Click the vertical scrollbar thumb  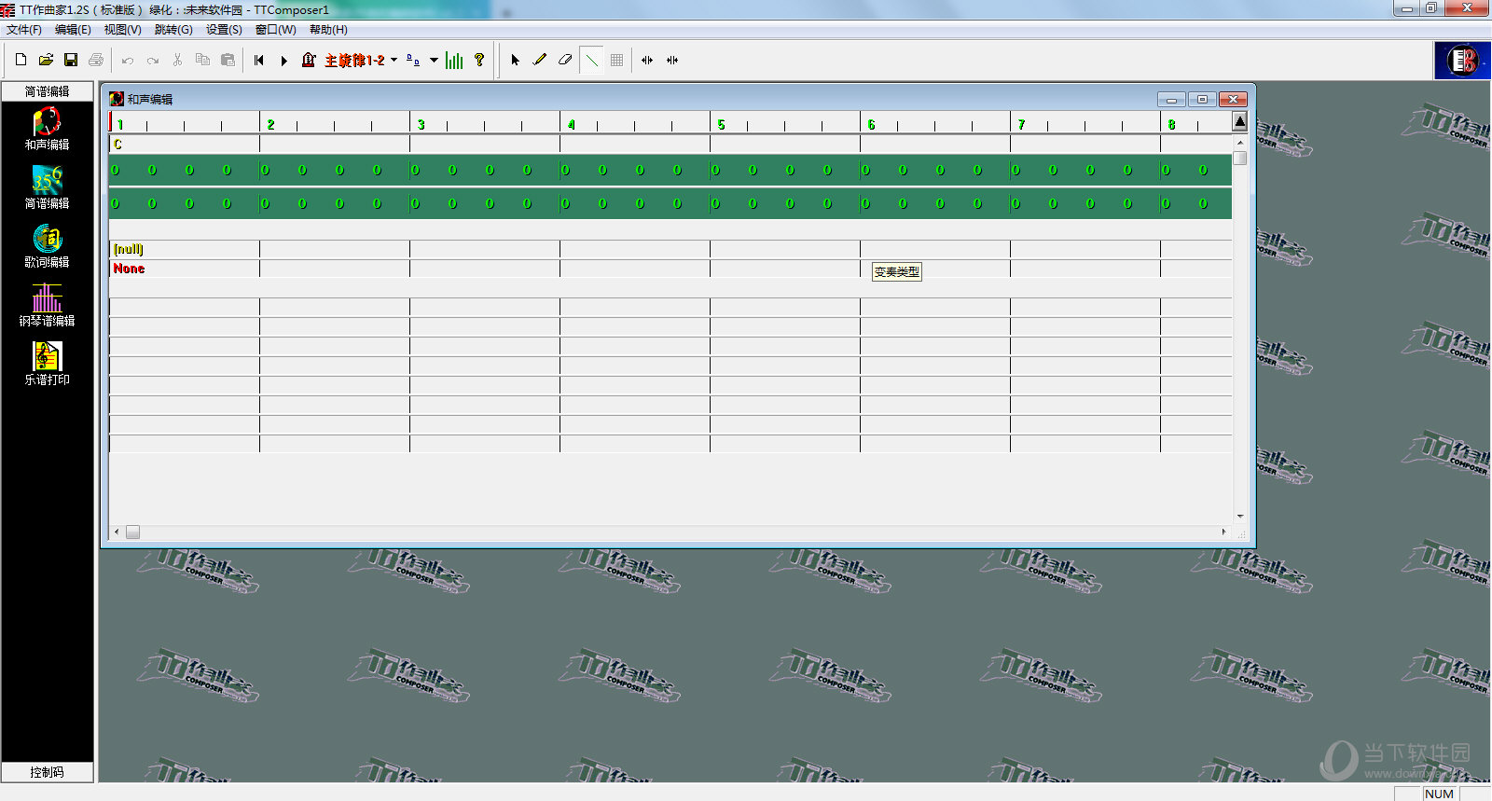click(x=1240, y=158)
